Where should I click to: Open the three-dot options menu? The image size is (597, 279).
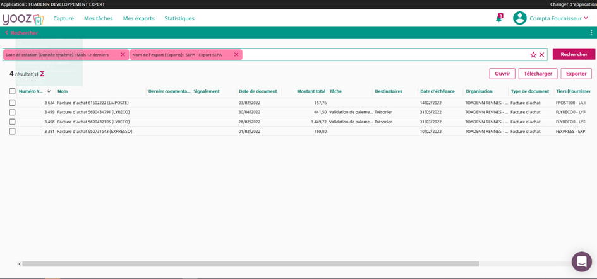pyautogui.click(x=591, y=33)
